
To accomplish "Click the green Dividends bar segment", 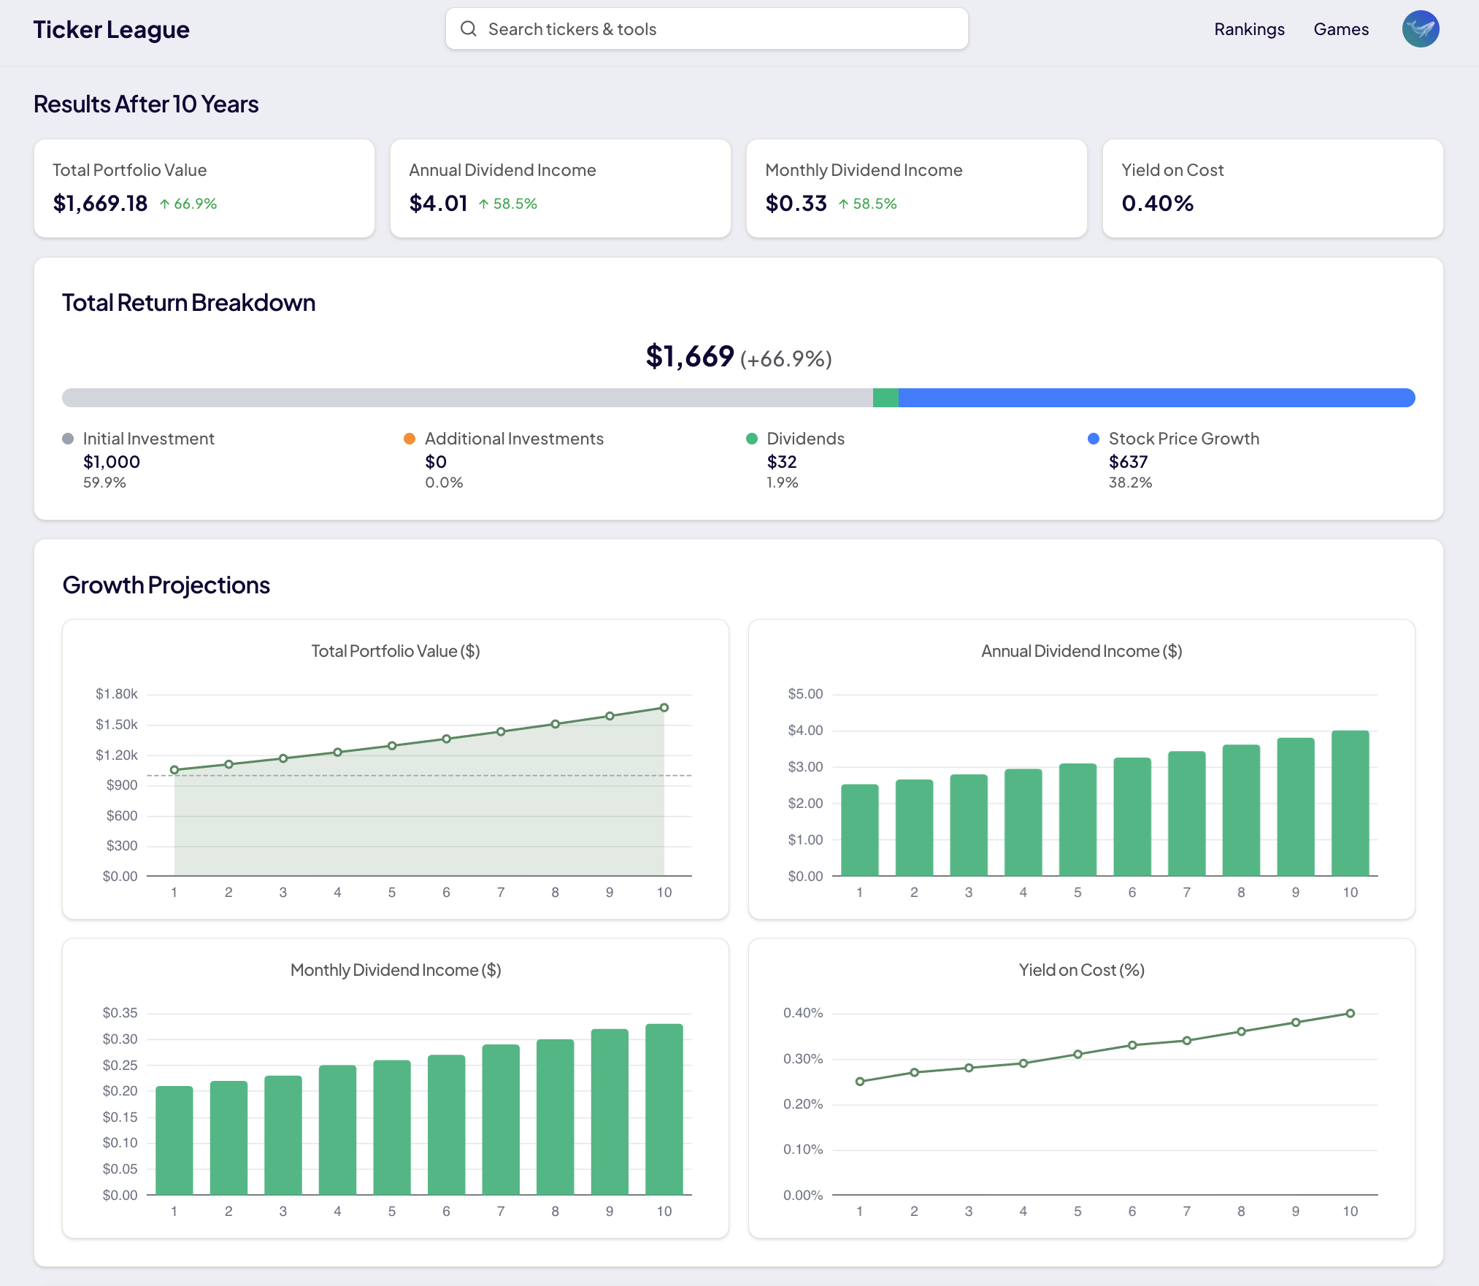I will (x=886, y=398).
